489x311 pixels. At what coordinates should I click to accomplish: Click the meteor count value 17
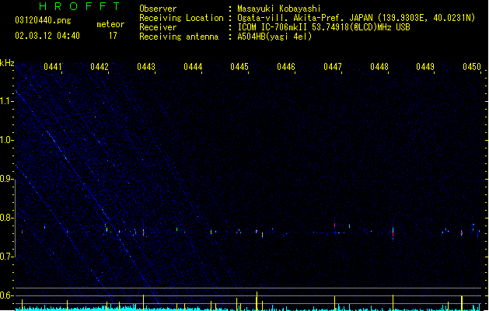[x=113, y=36]
